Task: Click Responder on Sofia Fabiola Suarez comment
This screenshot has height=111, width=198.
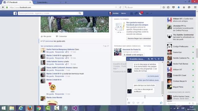Action: pyautogui.click(x=60, y=64)
